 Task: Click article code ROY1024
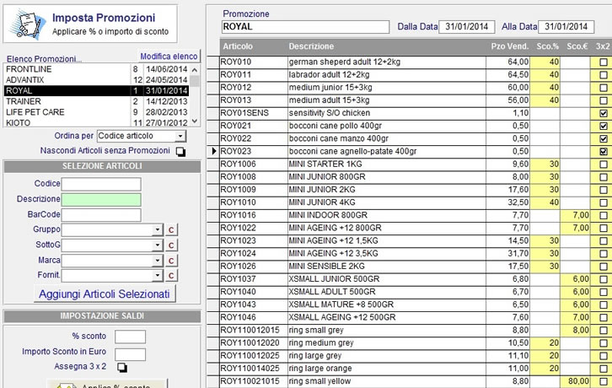coord(238,254)
